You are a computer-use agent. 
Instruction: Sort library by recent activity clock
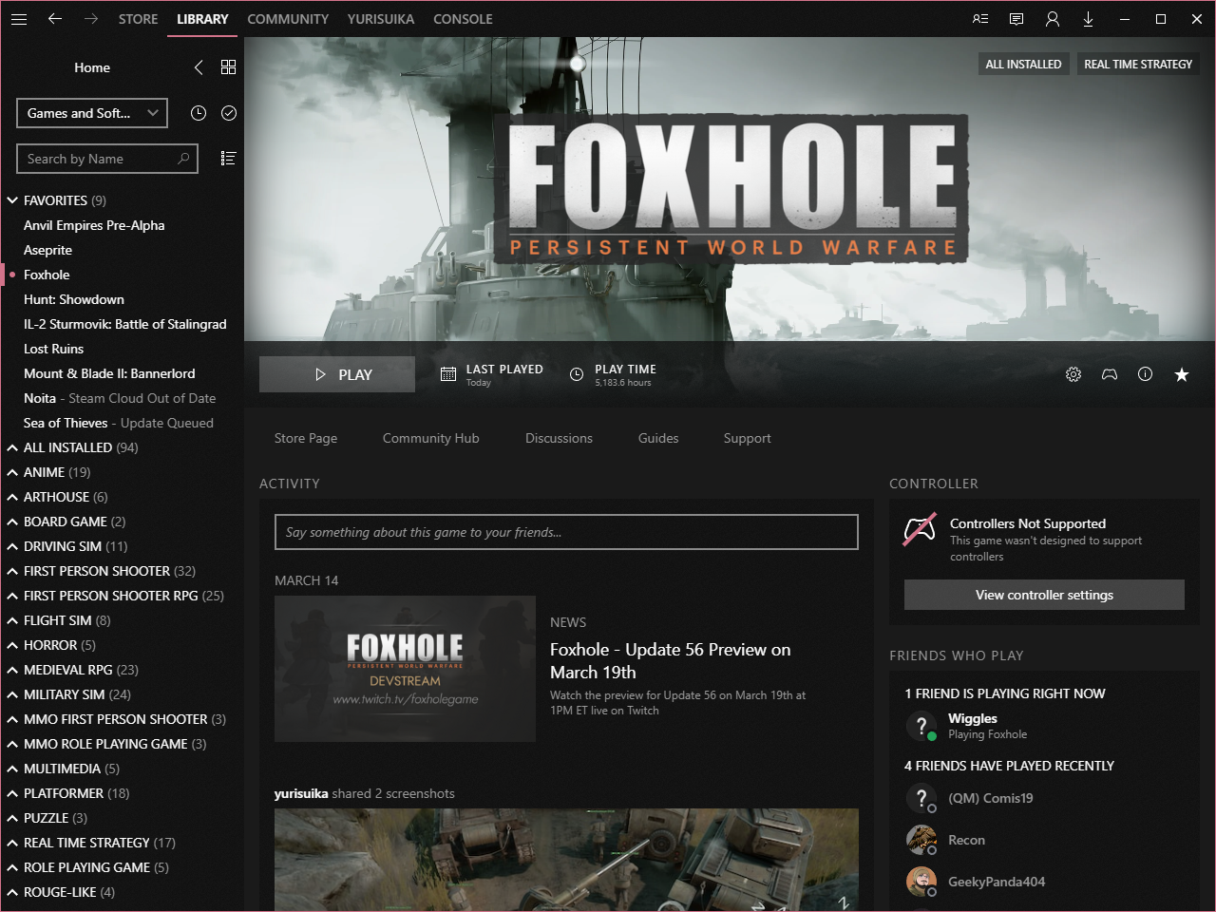pos(199,113)
